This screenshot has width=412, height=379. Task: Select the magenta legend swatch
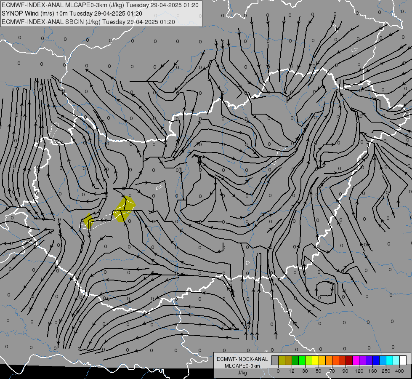coord(356,360)
